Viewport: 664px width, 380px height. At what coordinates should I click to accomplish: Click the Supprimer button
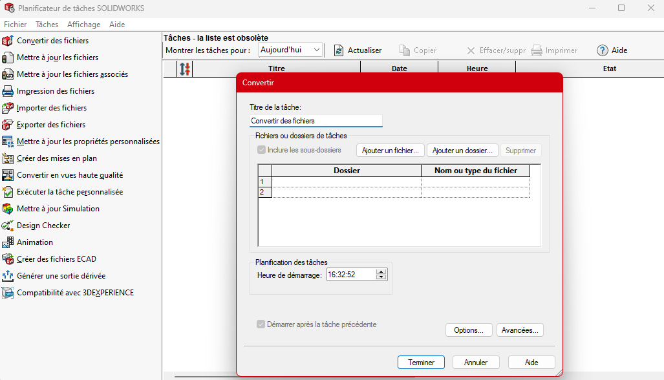(x=521, y=151)
